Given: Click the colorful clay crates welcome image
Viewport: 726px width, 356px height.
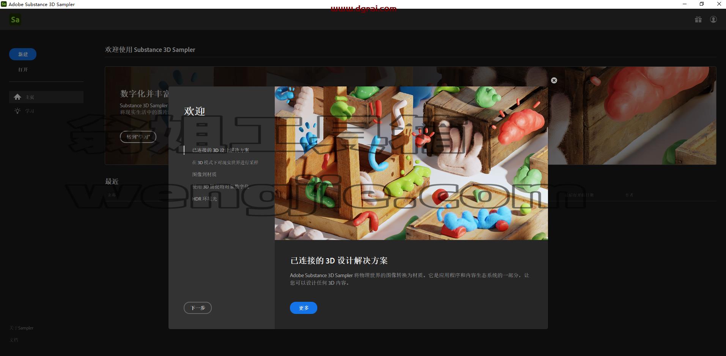Looking at the screenshot, I should point(411,163).
